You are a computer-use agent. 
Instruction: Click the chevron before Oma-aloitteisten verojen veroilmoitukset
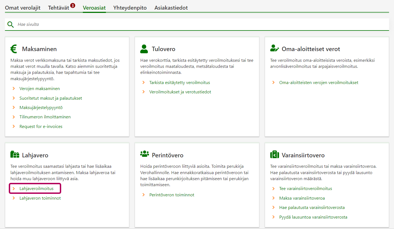[x=273, y=82]
